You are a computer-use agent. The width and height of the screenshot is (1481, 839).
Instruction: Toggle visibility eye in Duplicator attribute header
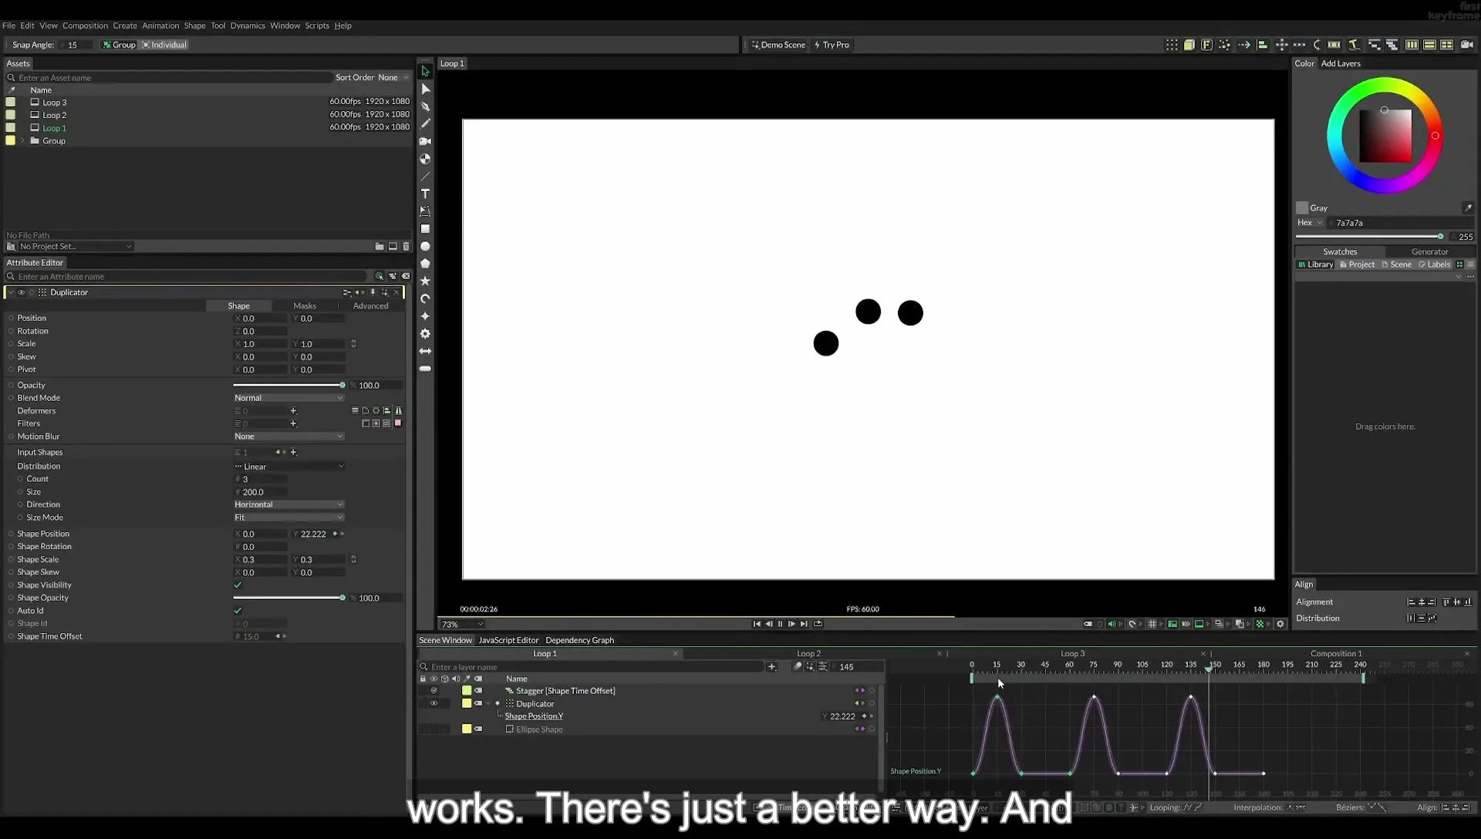(21, 292)
